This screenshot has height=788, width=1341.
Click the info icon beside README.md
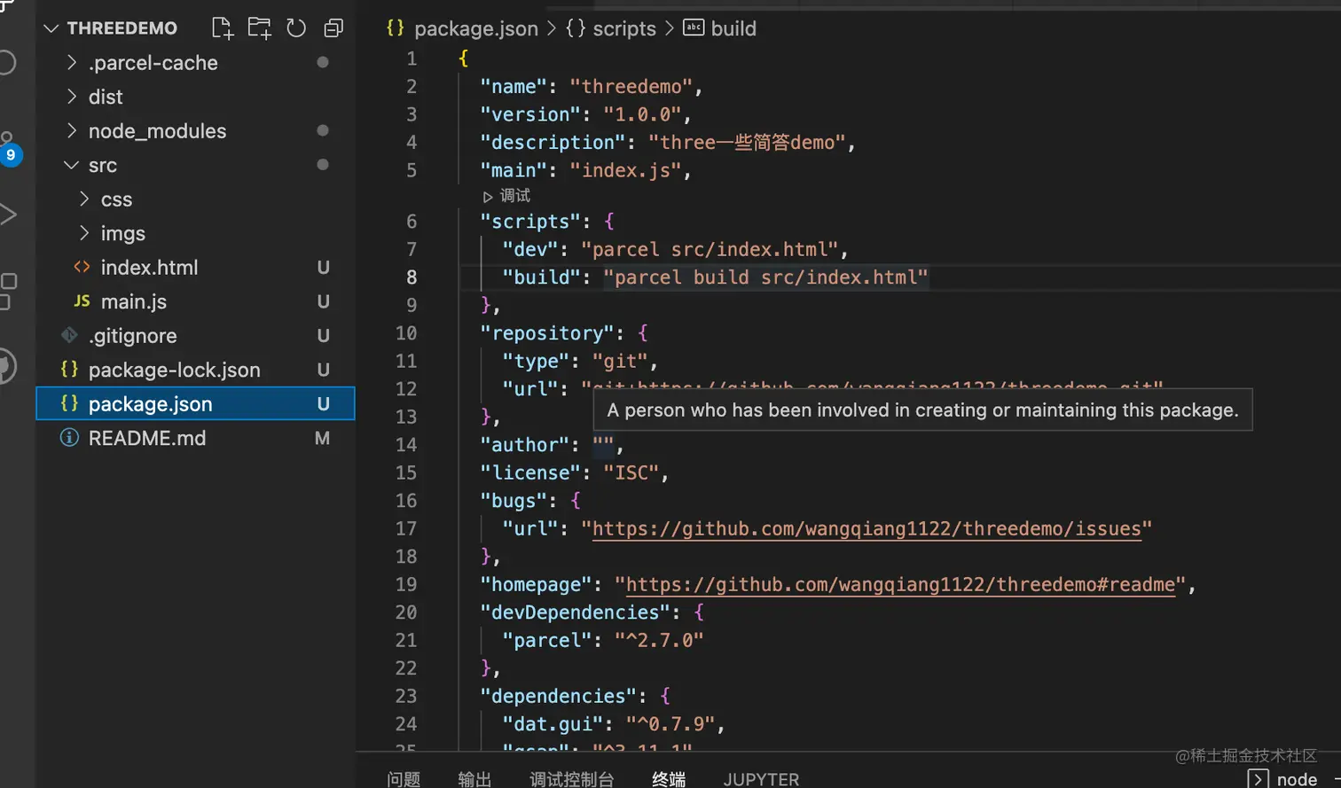point(69,438)
